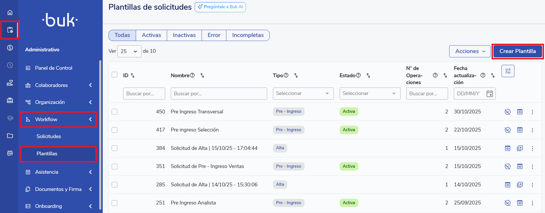Open three-dot menu for Pre ingreso Selección

(x=532, y=130)
